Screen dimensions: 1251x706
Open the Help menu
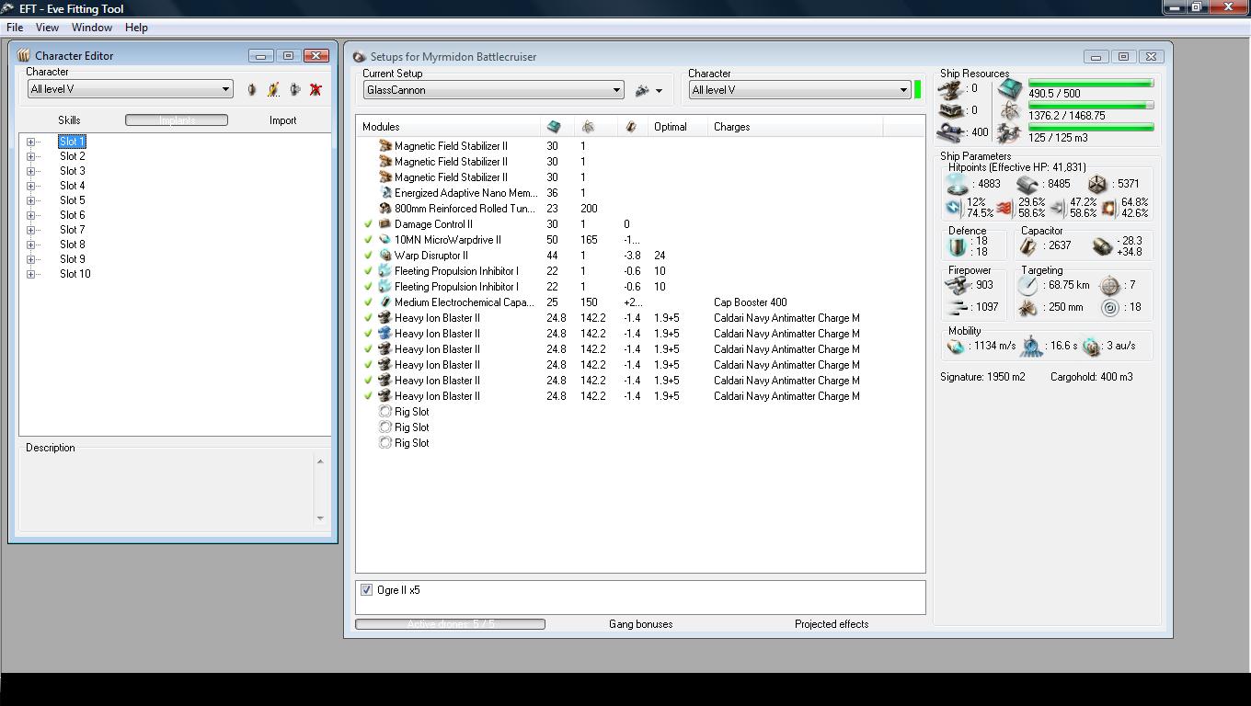[136, 28]
